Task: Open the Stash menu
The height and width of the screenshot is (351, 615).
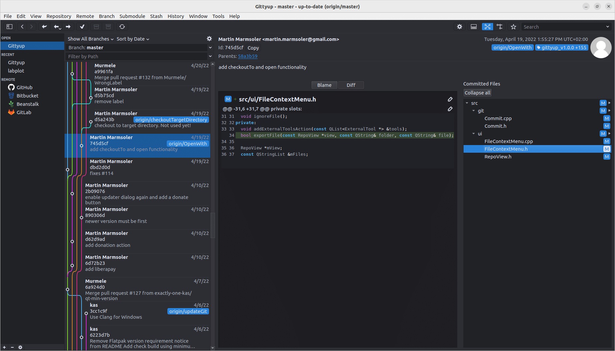Action: [156, 16]
